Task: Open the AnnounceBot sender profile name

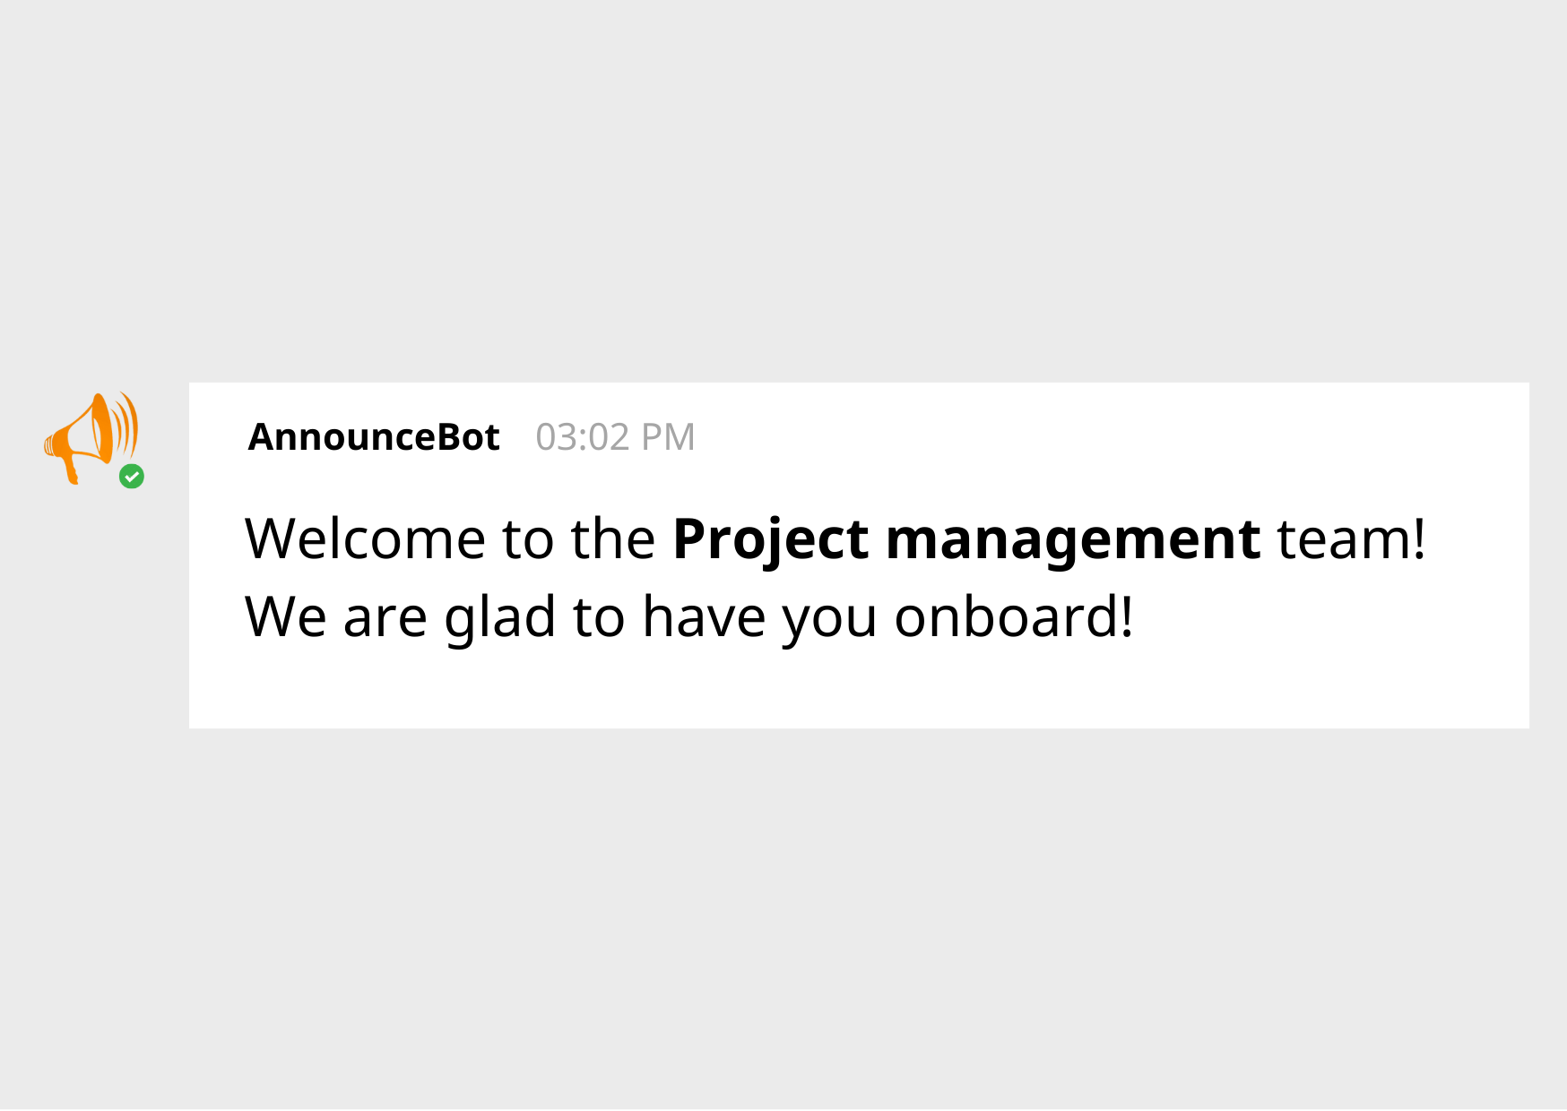Action: 374,437
